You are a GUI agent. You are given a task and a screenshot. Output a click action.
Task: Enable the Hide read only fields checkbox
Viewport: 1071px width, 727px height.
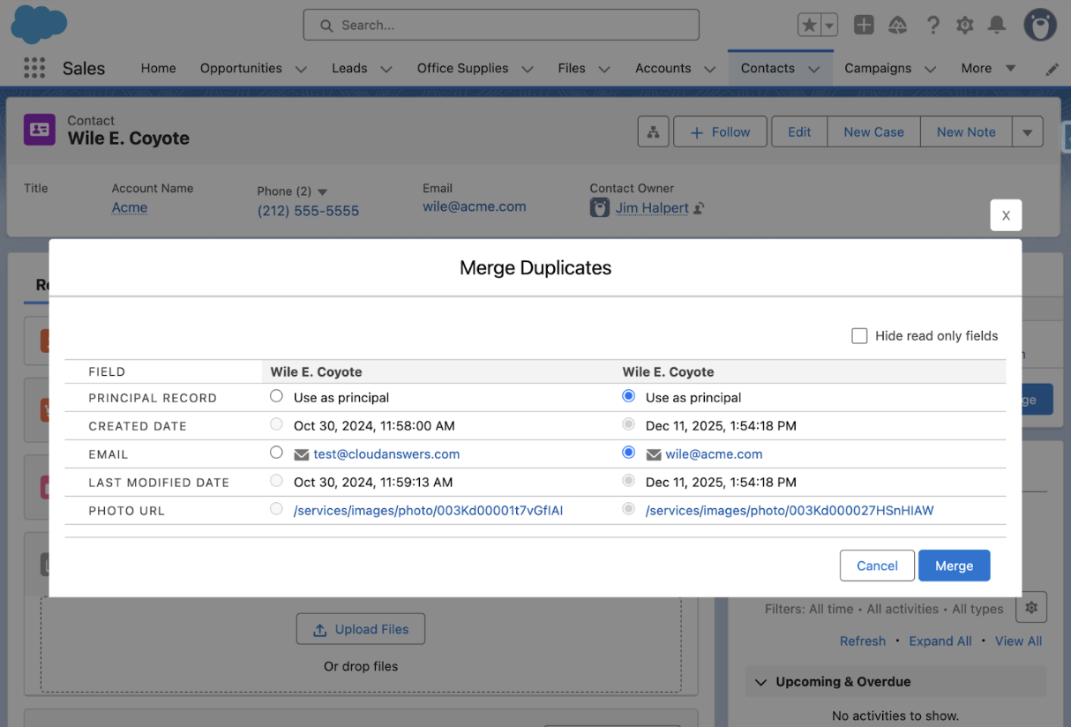pyautogui.click(x=859, y=335)
